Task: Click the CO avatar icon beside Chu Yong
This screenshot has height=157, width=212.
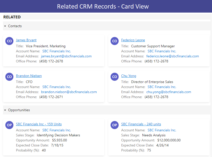Action: (115, 77)
